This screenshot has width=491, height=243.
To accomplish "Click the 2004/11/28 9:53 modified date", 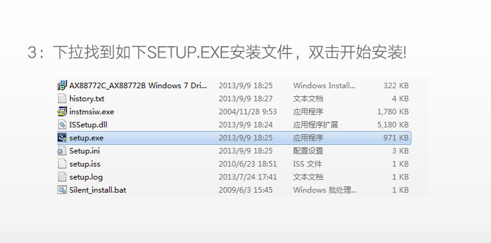I will click(x=248, y=112).
